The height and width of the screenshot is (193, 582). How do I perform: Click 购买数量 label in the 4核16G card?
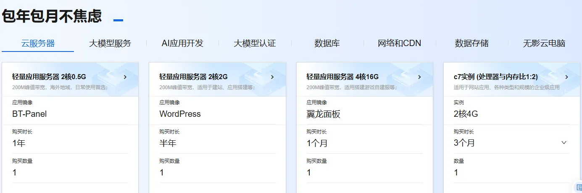coord(316,161)
